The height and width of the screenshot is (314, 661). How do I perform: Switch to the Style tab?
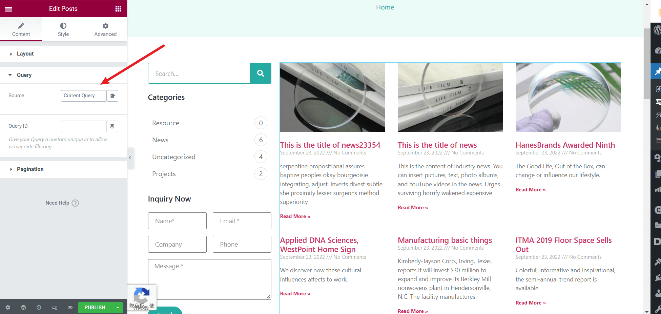pos(63,29)
